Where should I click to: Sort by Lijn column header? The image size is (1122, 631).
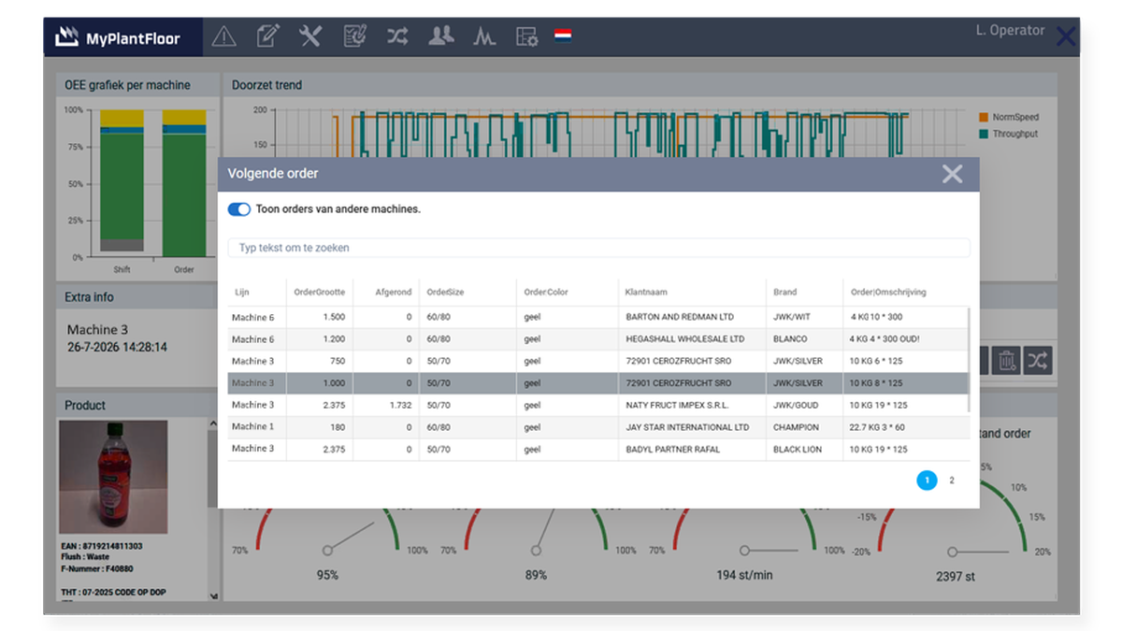coord(241,293)
